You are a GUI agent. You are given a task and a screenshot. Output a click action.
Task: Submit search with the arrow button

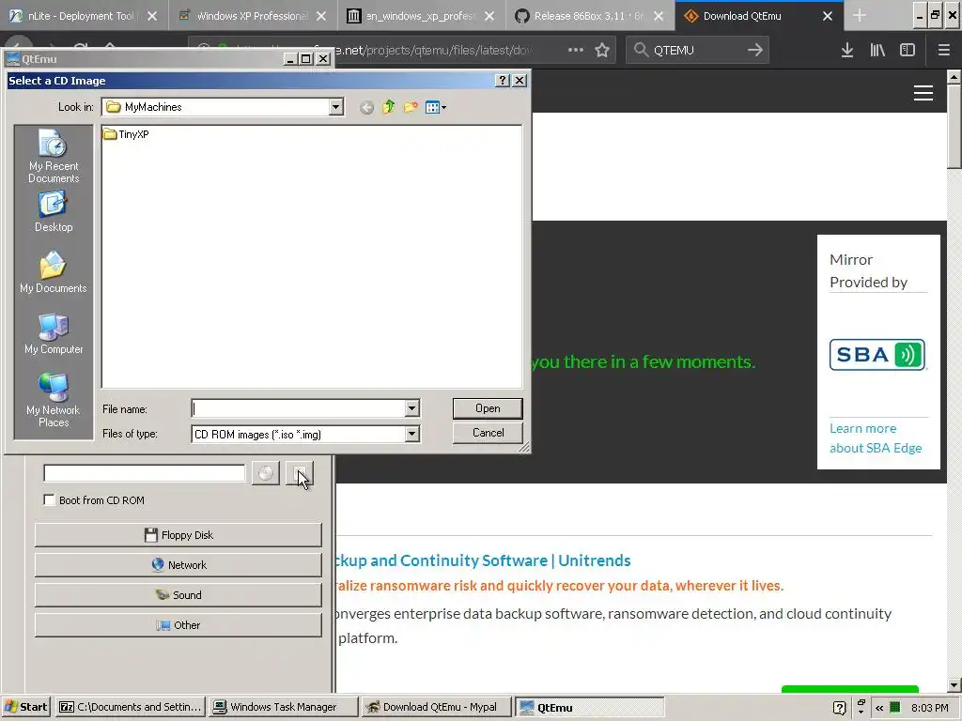pos(755,50)
